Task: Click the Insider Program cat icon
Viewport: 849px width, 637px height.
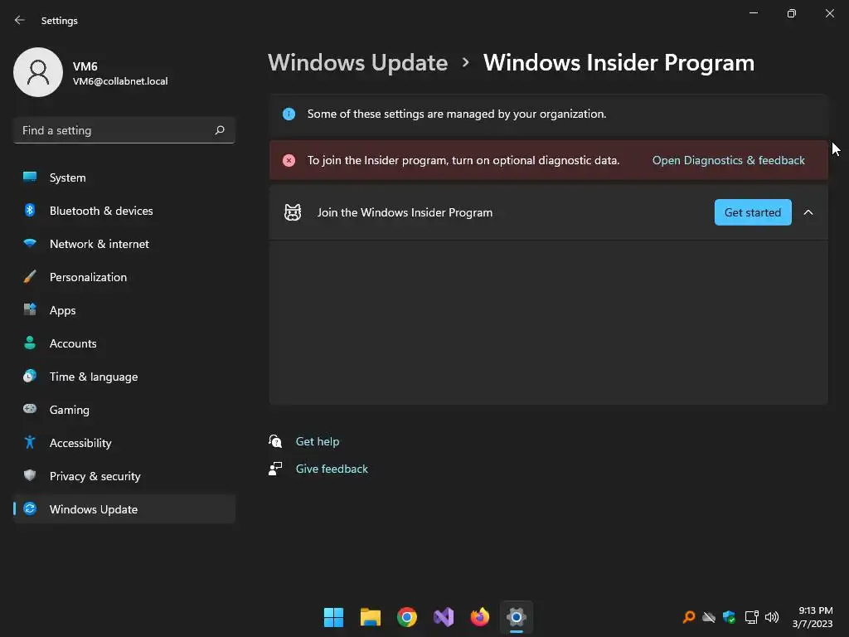Action: (x=293, y=212)
